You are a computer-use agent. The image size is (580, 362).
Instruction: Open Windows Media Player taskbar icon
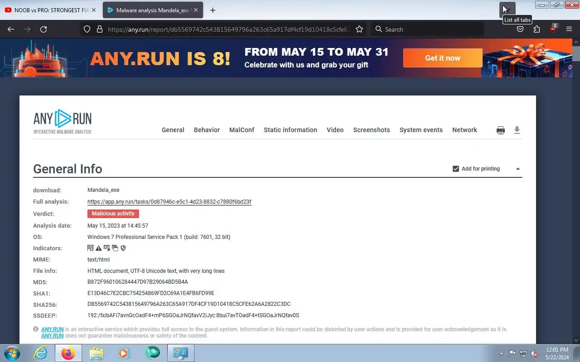pos(124,353)
